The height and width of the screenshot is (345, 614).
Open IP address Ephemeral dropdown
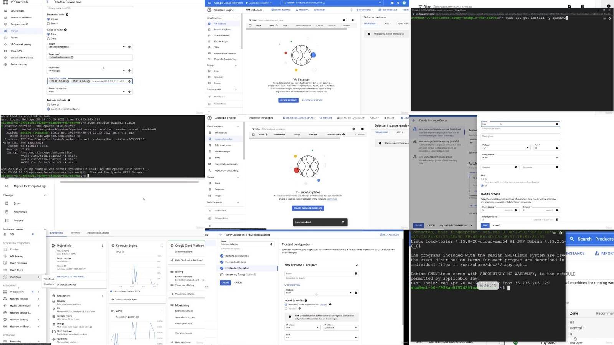(x=341, y=327)
